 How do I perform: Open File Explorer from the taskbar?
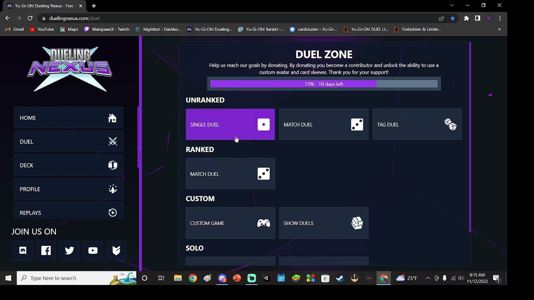tap(178, 278)
